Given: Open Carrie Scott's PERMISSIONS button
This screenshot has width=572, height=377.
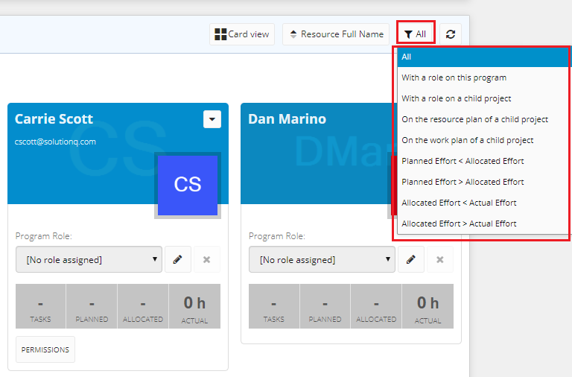Looking at the screenshot, I should click(x=45, y=349).
